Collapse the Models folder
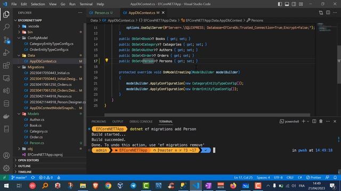The width and height of the screenshot is (341, 191). pyautogui.click(x=19, y=114)
